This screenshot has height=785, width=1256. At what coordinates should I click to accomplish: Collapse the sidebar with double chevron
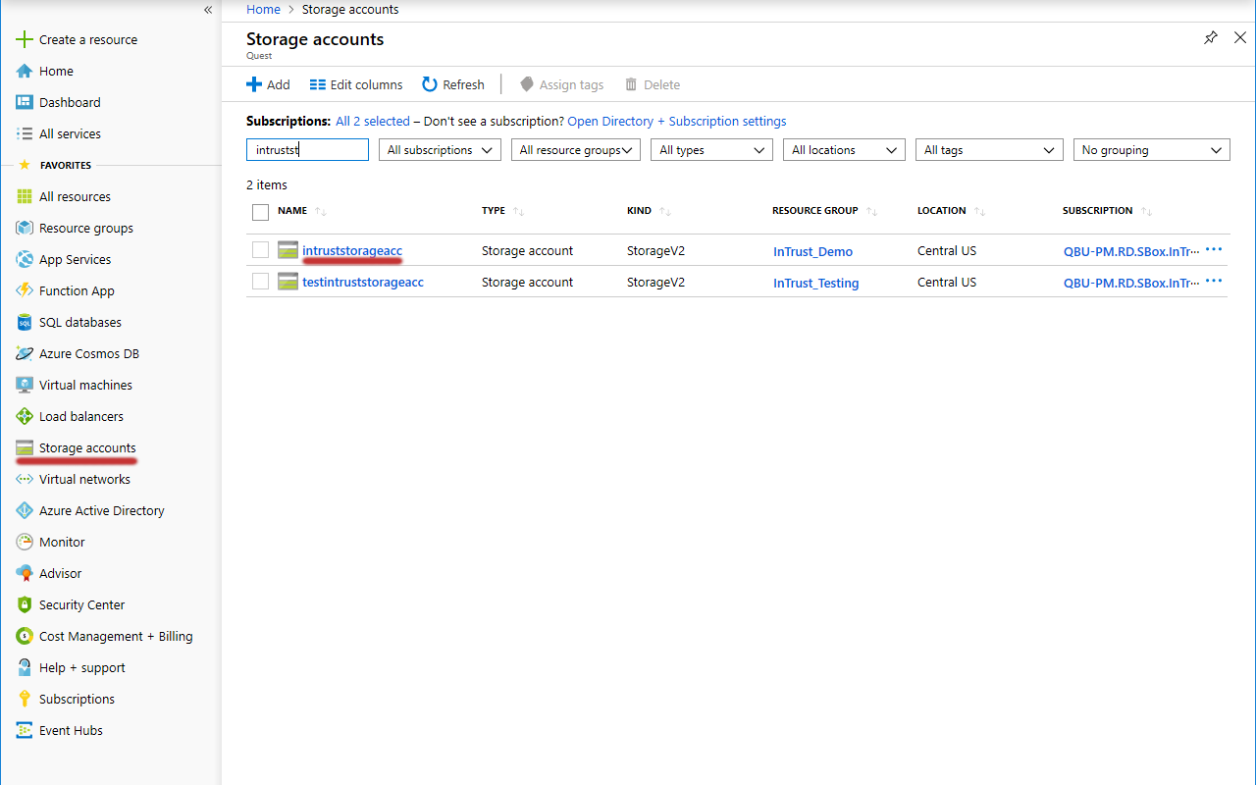tap(208, 10)
